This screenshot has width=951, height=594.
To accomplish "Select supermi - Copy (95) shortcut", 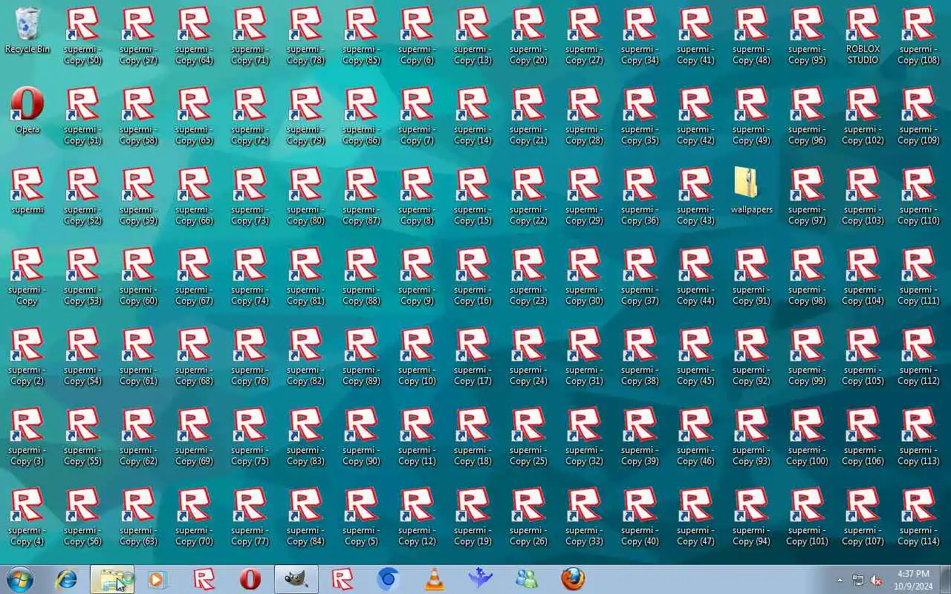I will pyautogui.click(x=808, y=36).
